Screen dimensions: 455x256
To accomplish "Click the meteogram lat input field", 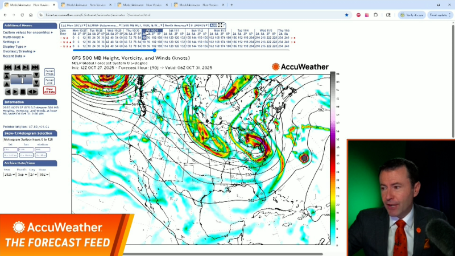I will pyautogui.click(x=10, y=150).
